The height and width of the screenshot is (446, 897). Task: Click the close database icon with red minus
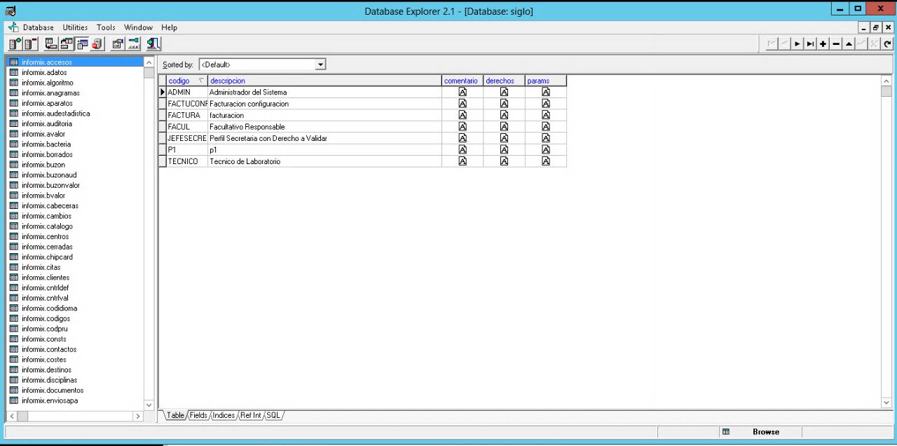(30, 44)
